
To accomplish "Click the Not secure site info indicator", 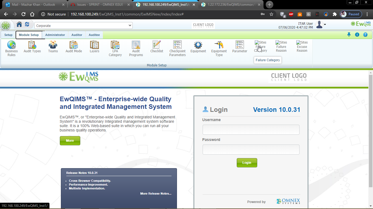I will (54, 14).
